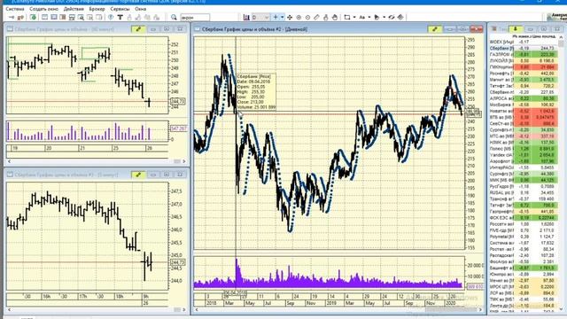Click the link chain toolbar icon

392,18
